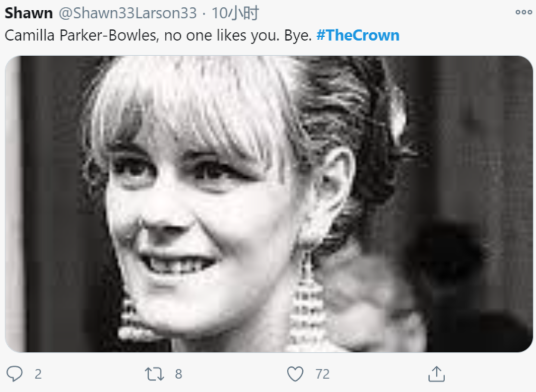536x392 pixels.
Task: Open the attached black-and-white photo
Action: pos(268,203)
